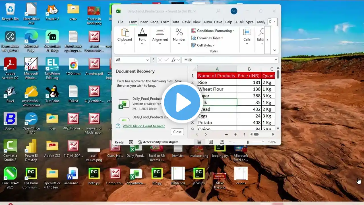Click Accessibility: Investigate in status bar

[158, 142]
